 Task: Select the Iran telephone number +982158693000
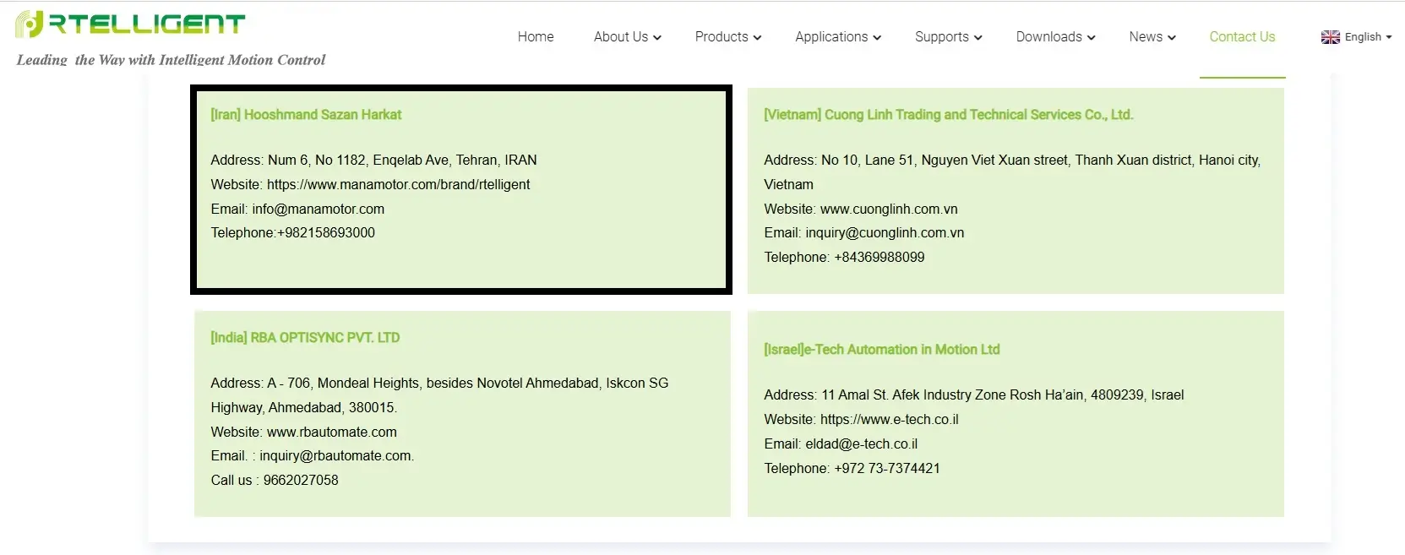326,233
